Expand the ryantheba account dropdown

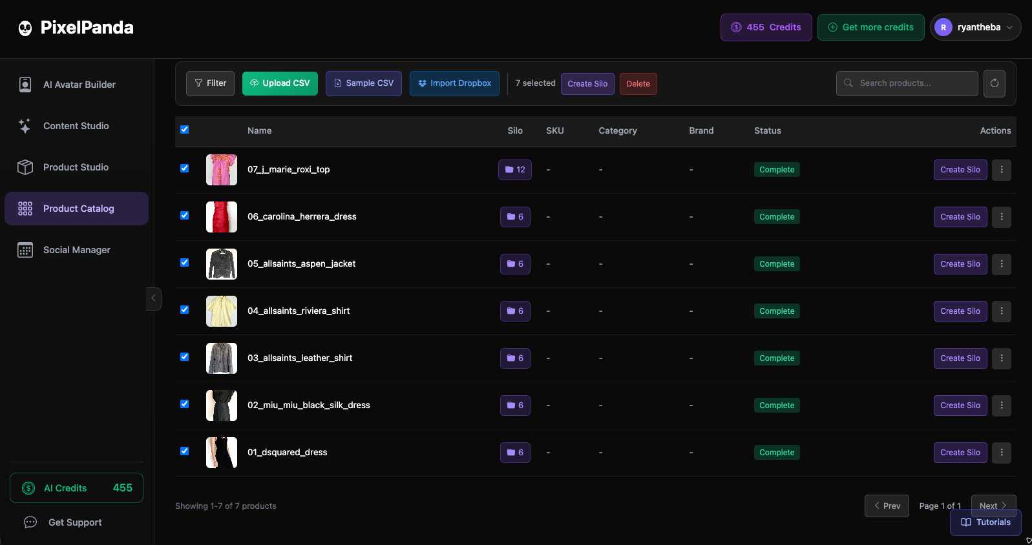975,27
